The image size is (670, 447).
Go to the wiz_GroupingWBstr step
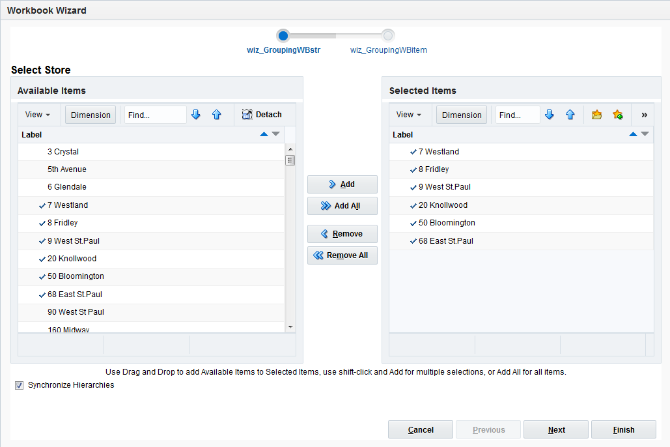coord(283,50)
